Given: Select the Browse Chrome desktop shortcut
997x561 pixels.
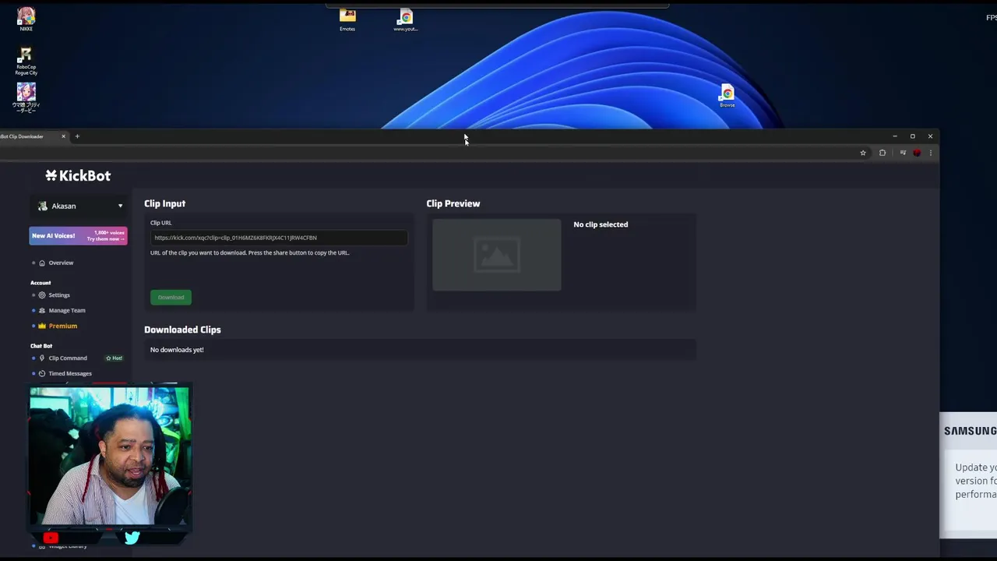Looking at the screenshot, I should point(727,96).
